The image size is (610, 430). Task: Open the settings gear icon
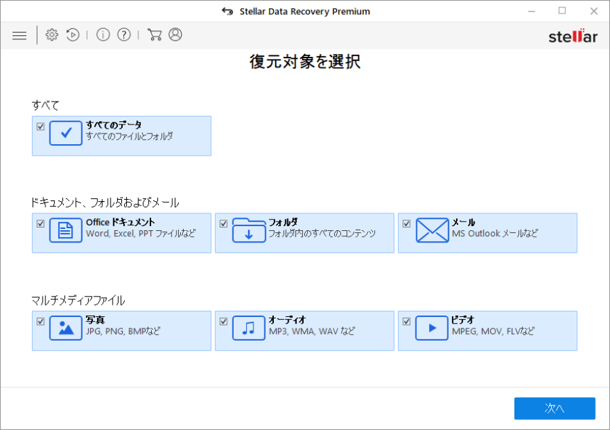pyautogui.click(x=52, y=35)
